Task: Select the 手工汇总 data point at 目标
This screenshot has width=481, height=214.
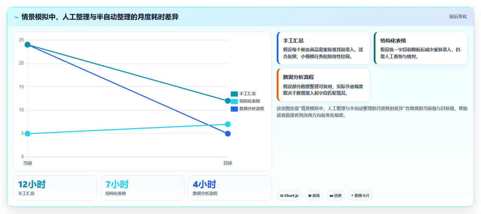Action: point(228,101)
